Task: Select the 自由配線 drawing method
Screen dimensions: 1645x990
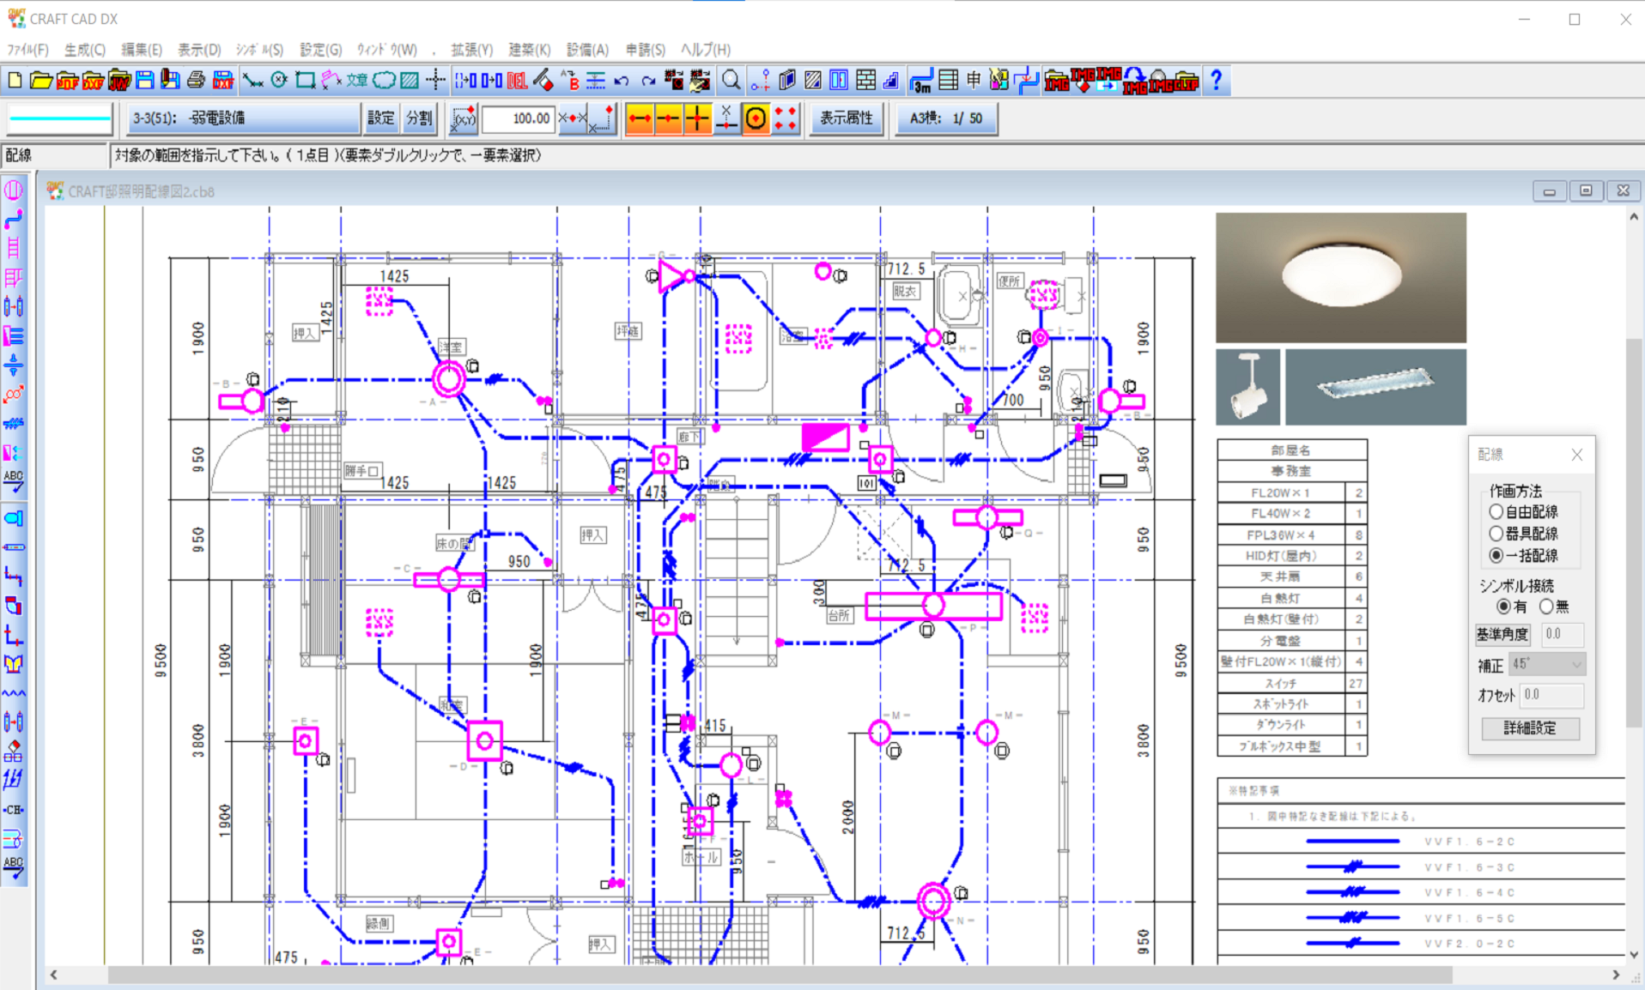Action: click(1496, 511)
